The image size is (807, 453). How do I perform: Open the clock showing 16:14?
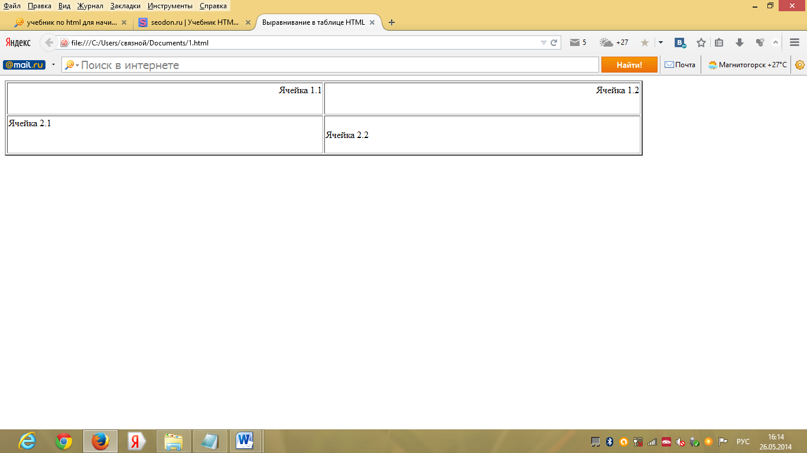(776, 442)
